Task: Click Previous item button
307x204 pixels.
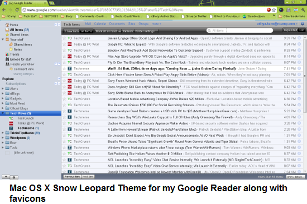Action: [72, 177]
